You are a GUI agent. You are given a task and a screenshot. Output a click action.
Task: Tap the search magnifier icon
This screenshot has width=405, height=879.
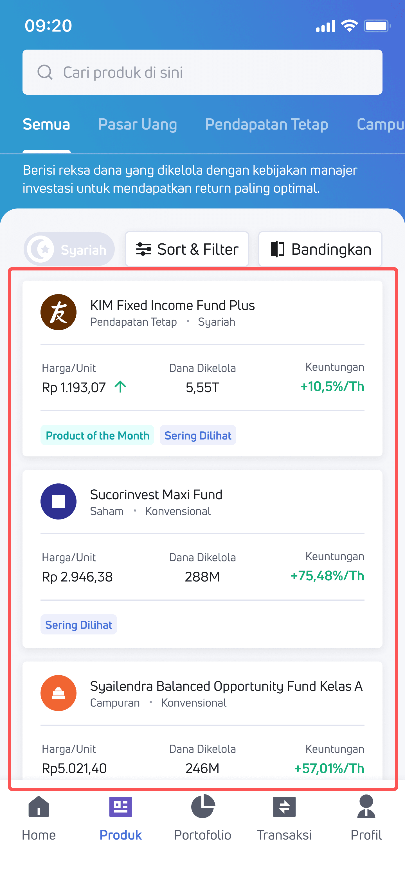pos(45,72)
